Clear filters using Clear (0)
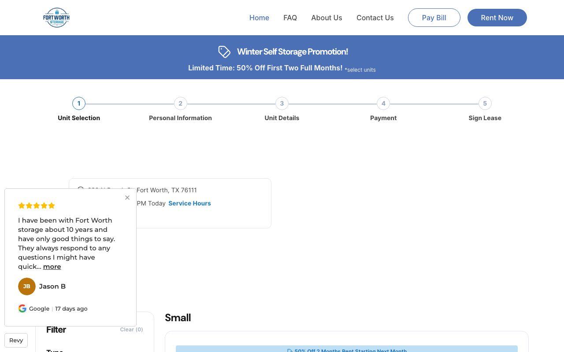 (131, 329)
